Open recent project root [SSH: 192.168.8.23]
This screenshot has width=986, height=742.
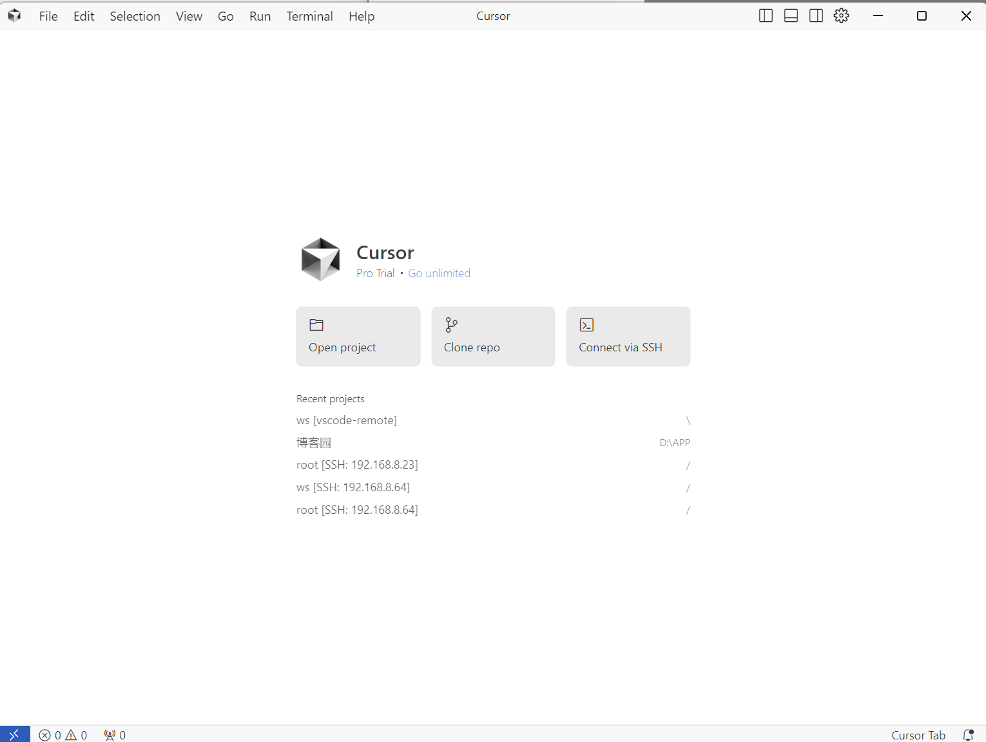(493, 465)
